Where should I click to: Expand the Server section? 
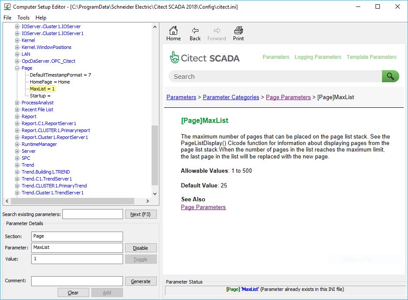click(x=17, y=152)
